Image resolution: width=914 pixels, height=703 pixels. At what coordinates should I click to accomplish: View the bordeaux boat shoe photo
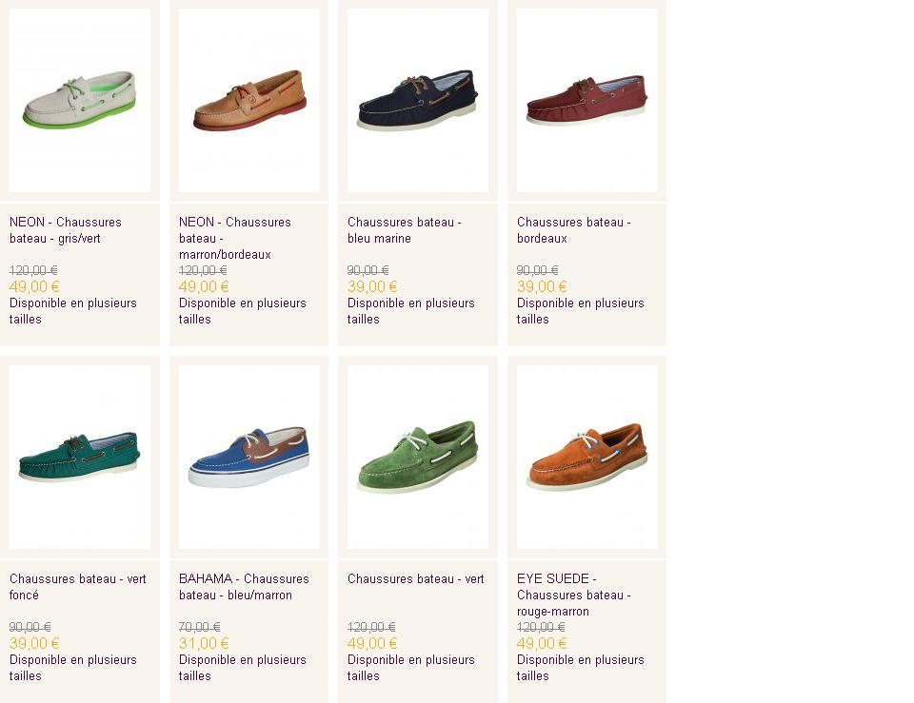(587, 100)
